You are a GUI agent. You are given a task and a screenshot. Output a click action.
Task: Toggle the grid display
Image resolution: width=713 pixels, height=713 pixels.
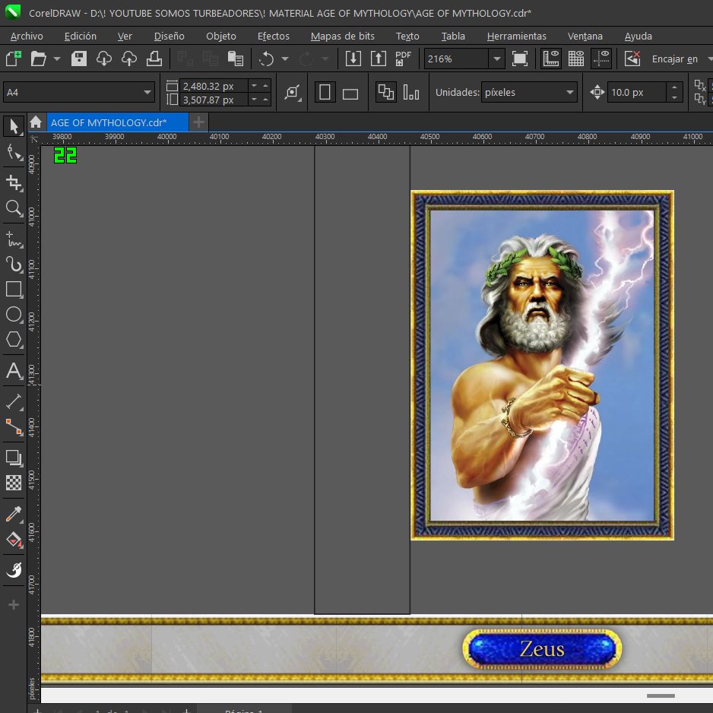coord(575,59)
